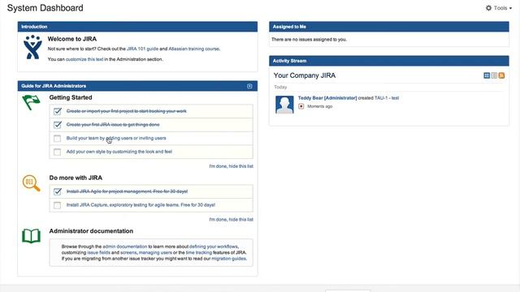Open the 'issue fields' link
Screen dimensions: 520x292
pyautogui.click(x=98, y=252)
